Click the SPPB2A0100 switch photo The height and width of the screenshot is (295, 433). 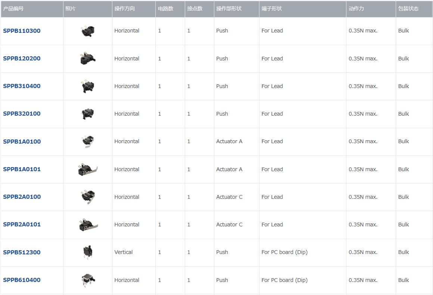tap(88, 197)
